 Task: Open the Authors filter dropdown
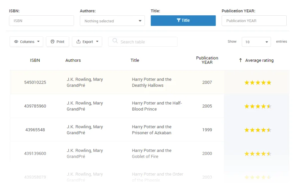click(x=112, y=21)
